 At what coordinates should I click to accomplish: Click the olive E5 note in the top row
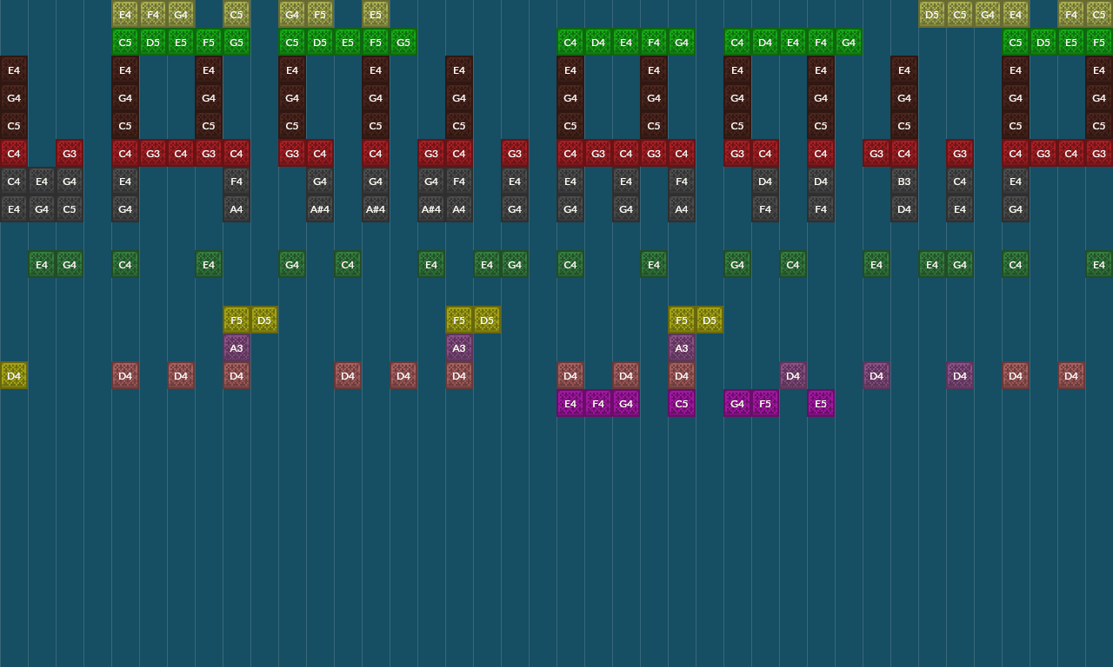click(375, 14)
